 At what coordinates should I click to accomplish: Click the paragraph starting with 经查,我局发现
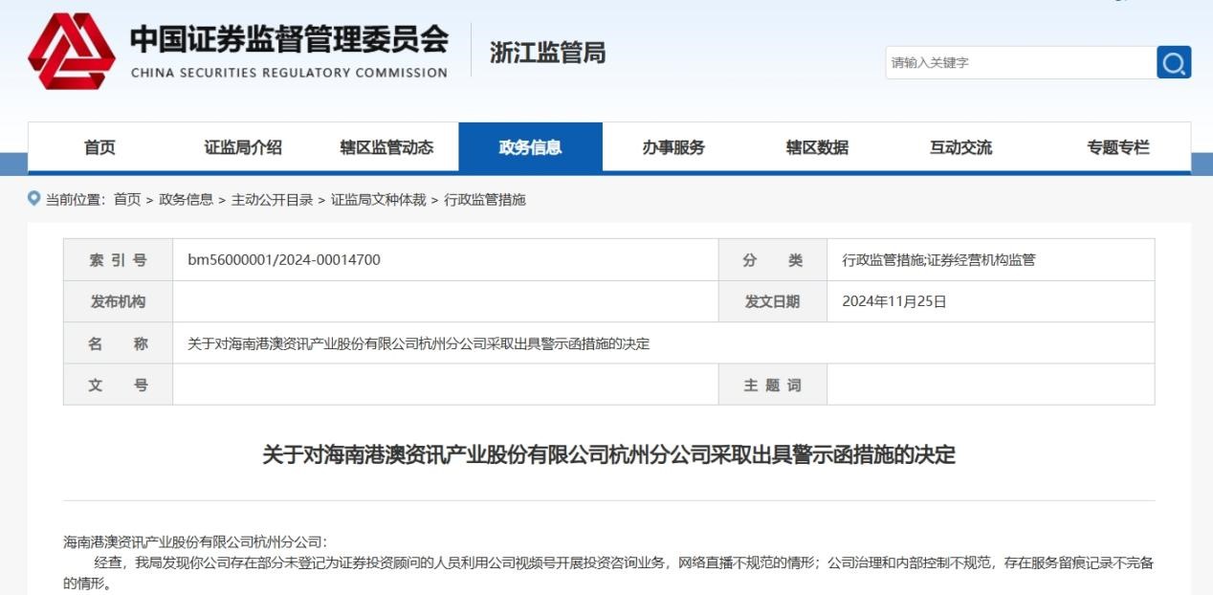click(608, 572)
